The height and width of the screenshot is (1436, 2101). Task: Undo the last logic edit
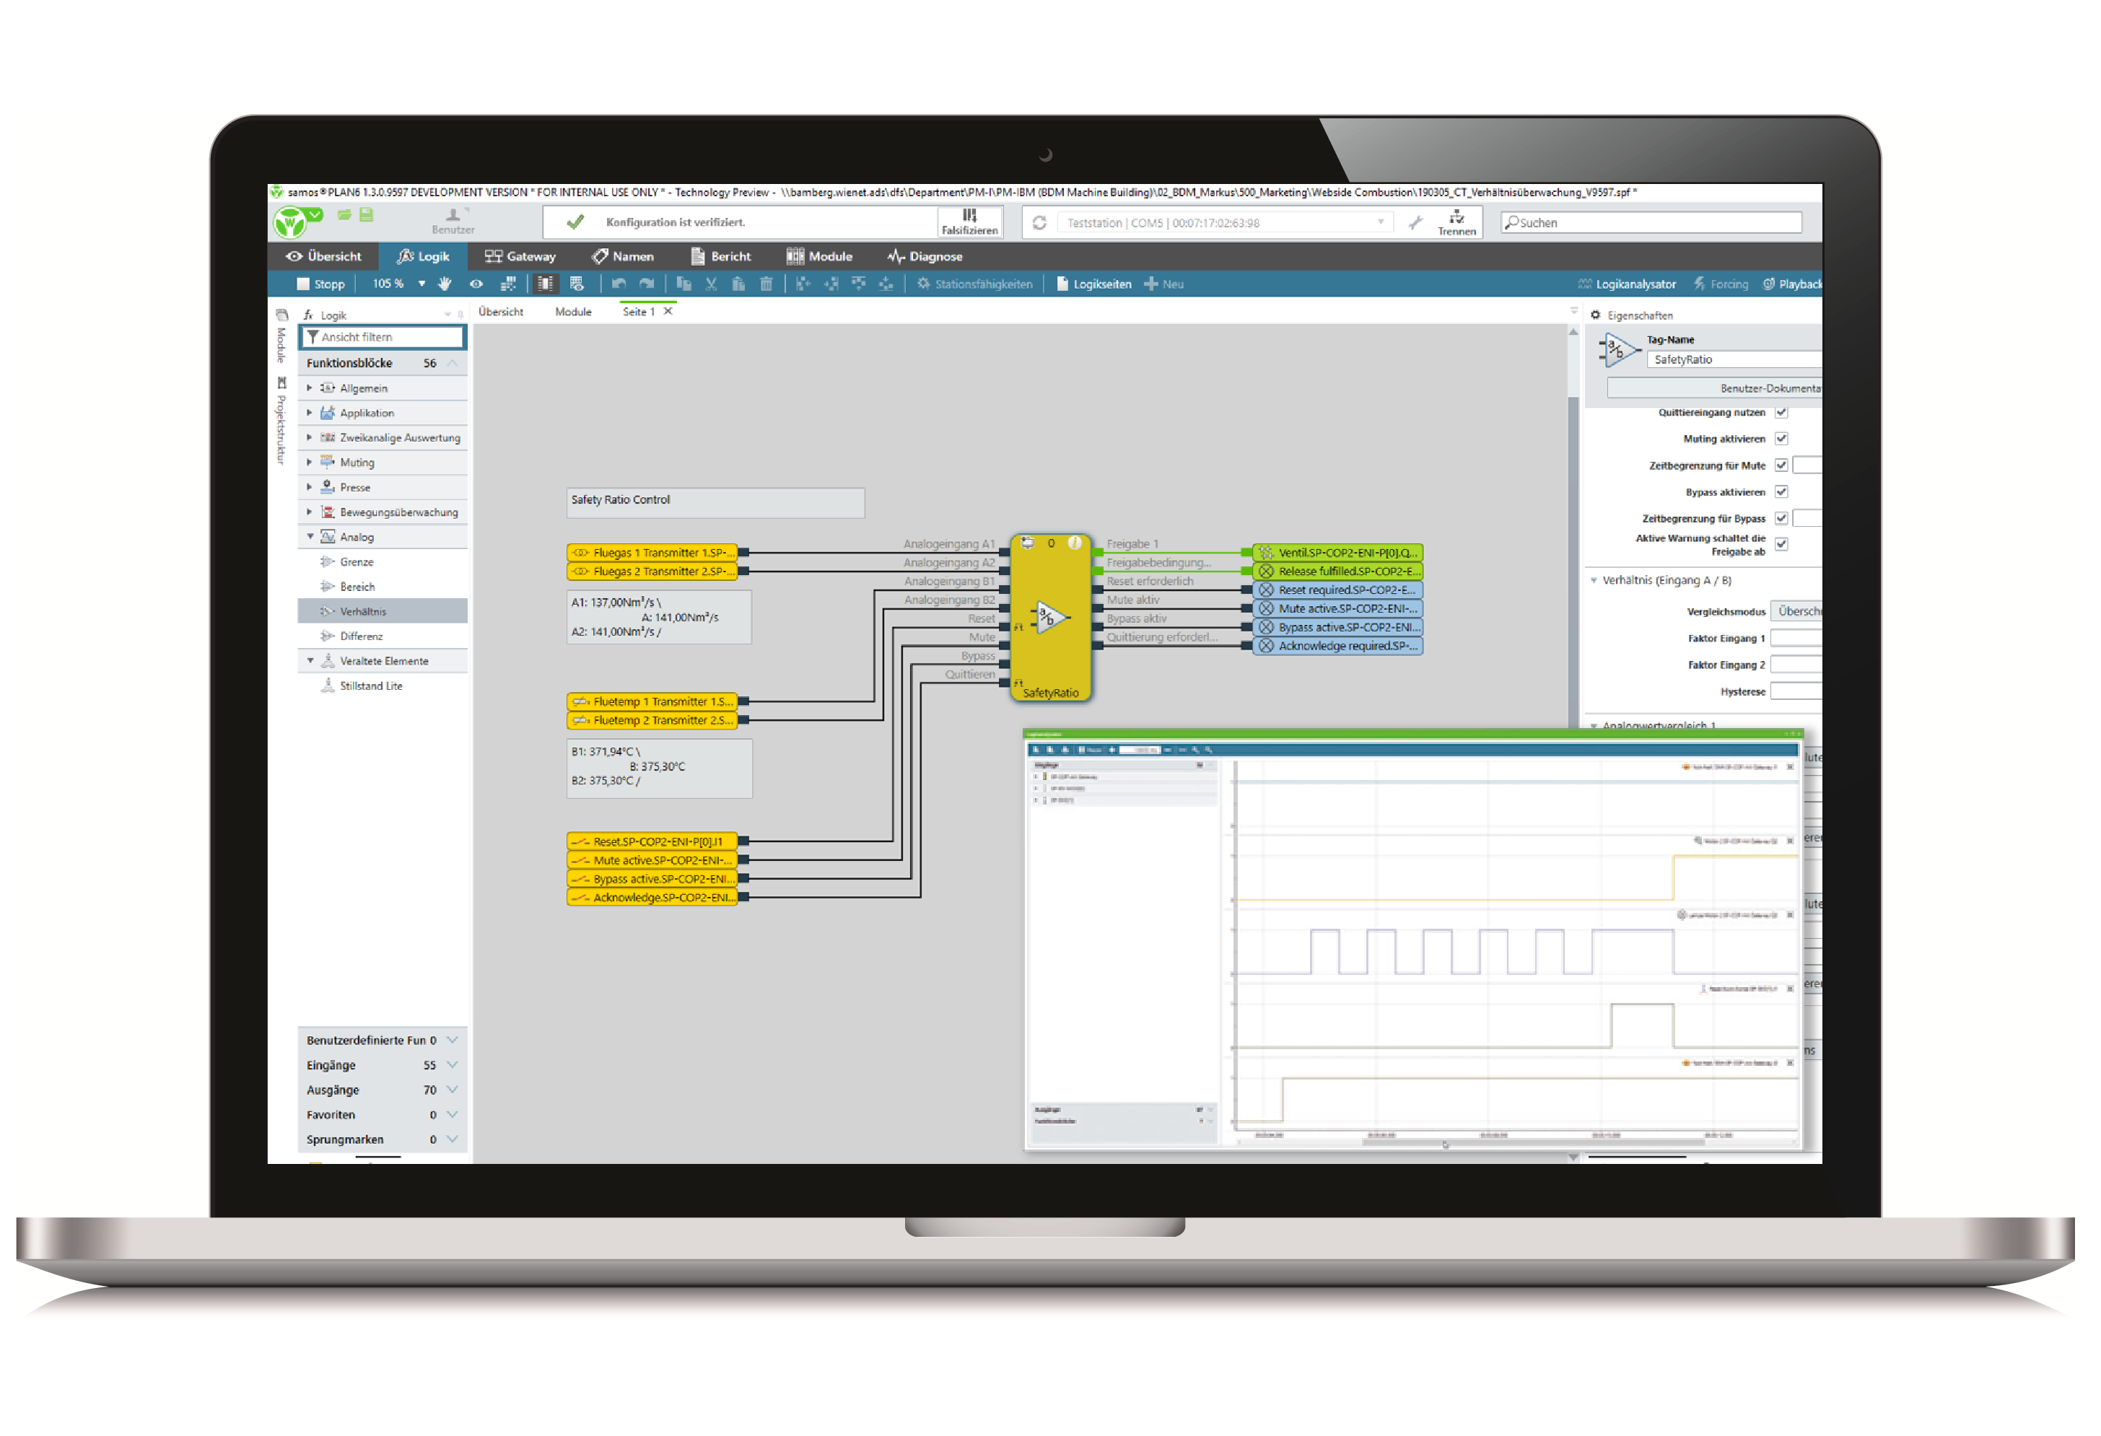point(619,284)
